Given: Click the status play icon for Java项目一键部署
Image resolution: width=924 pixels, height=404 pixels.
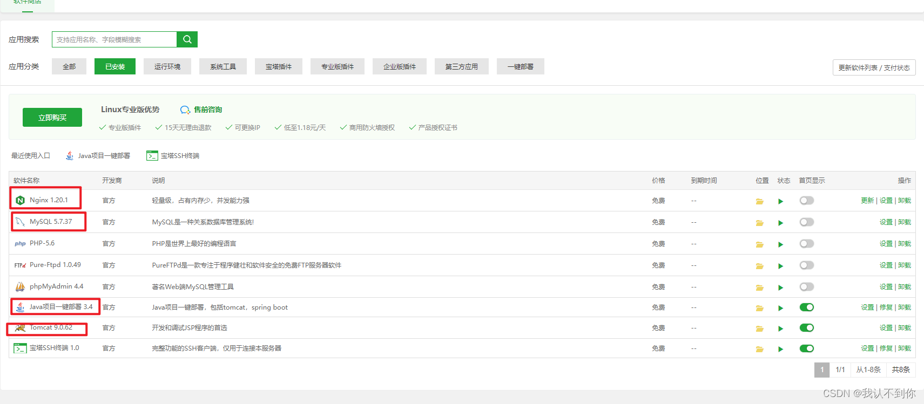Looking at the screenshot, I should click(x=780, y=308).
